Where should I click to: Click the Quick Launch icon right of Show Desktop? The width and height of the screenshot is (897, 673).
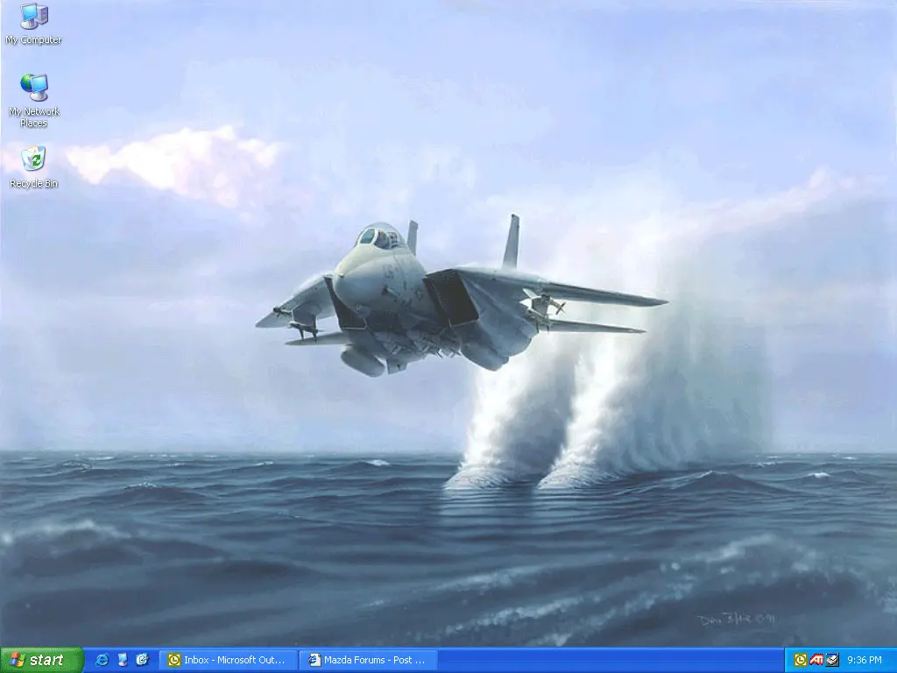click(x=142, y=660)
